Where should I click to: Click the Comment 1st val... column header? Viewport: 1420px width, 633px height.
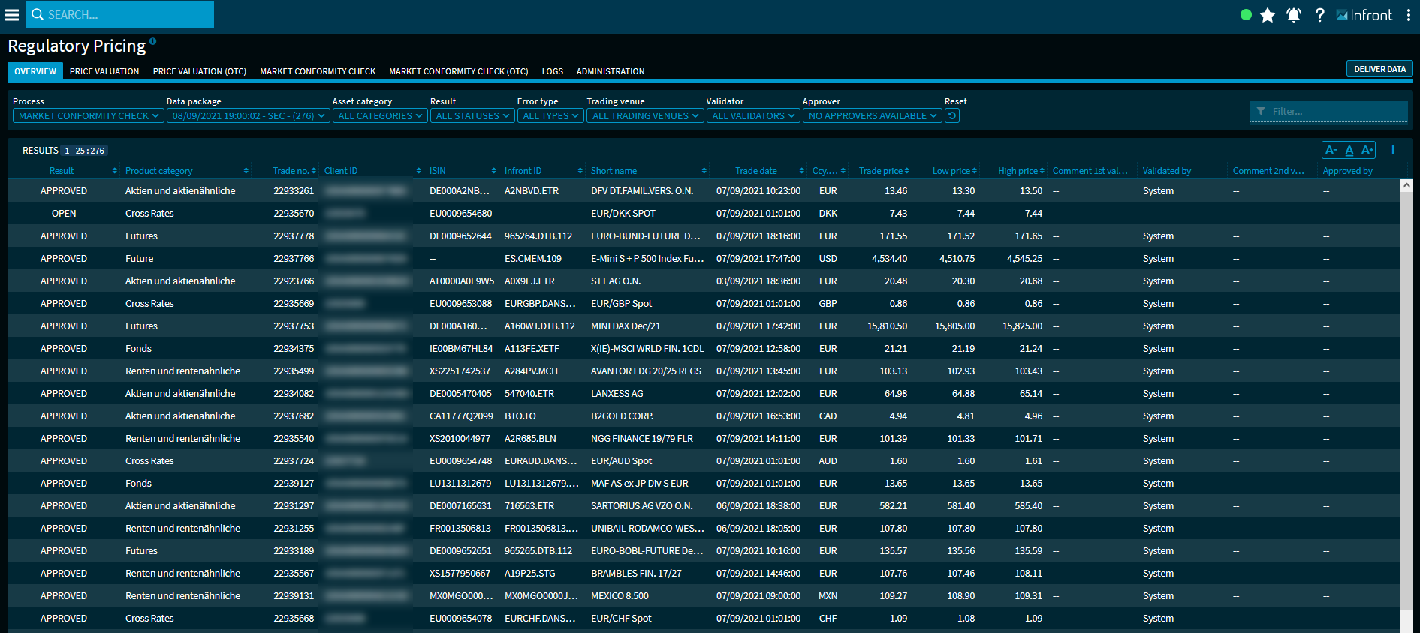pyautogui.click(x=1090, y=171)
